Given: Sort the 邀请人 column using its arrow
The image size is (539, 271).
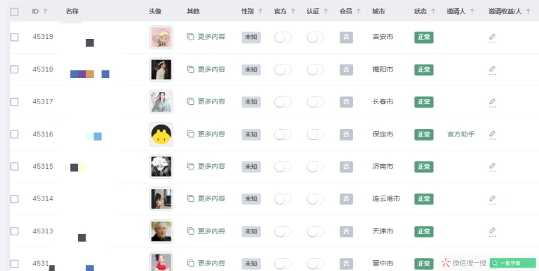Looking at the screenshot, I should click(x=472, y=11).
